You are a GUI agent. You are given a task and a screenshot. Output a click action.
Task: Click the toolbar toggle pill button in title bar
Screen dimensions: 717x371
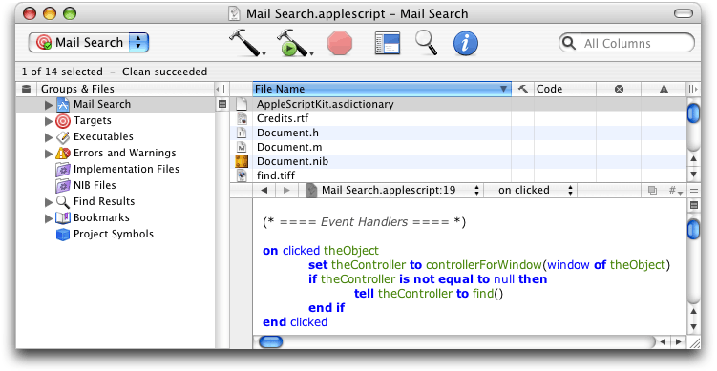point(684,13)
